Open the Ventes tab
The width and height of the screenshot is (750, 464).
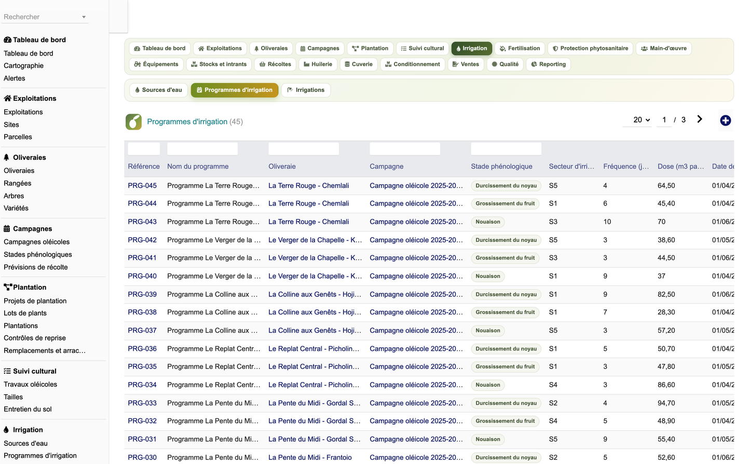click(x=466, y=64)
